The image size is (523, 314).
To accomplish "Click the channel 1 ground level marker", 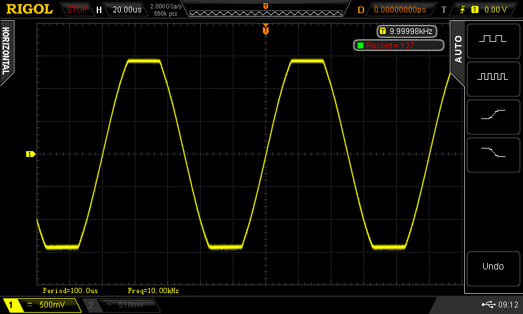I will click(31, 154).
